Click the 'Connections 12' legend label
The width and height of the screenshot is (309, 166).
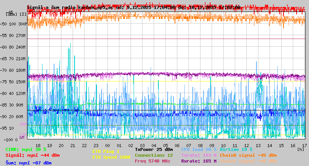(154, 155)
